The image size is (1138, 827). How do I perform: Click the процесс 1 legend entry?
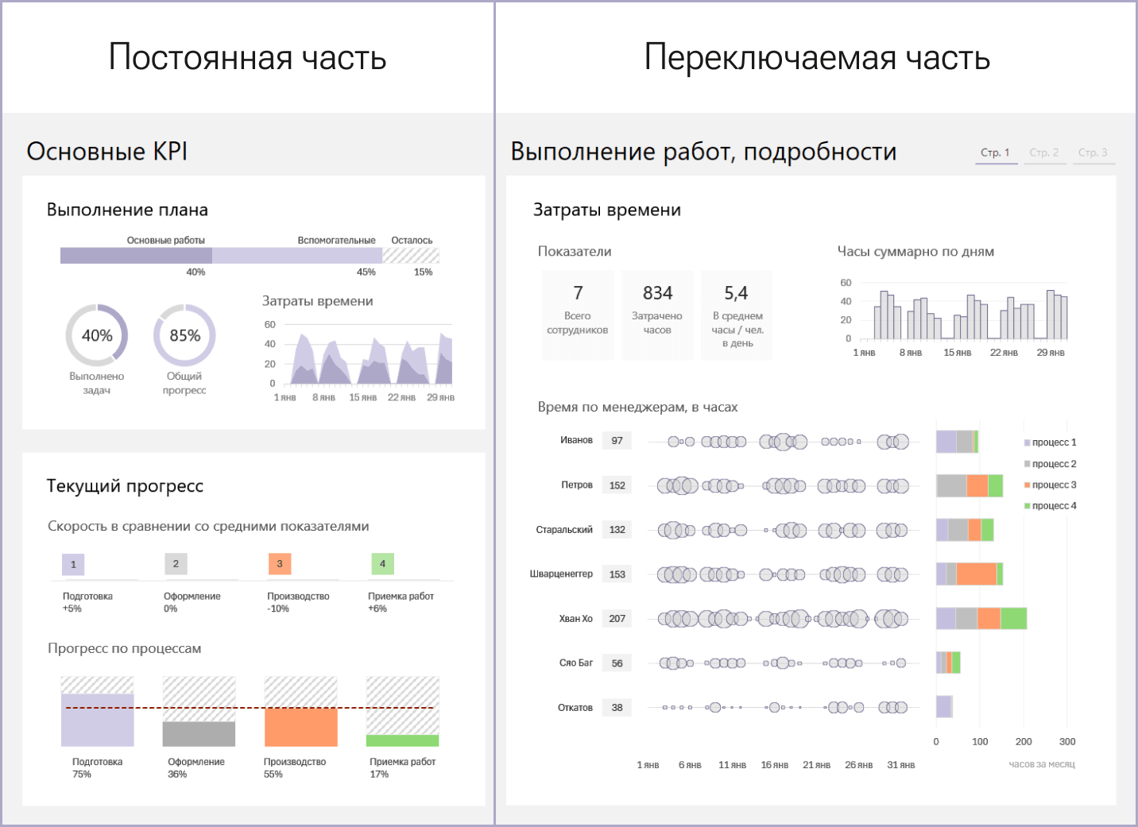pyautogui.click(x=1050, y=442)
